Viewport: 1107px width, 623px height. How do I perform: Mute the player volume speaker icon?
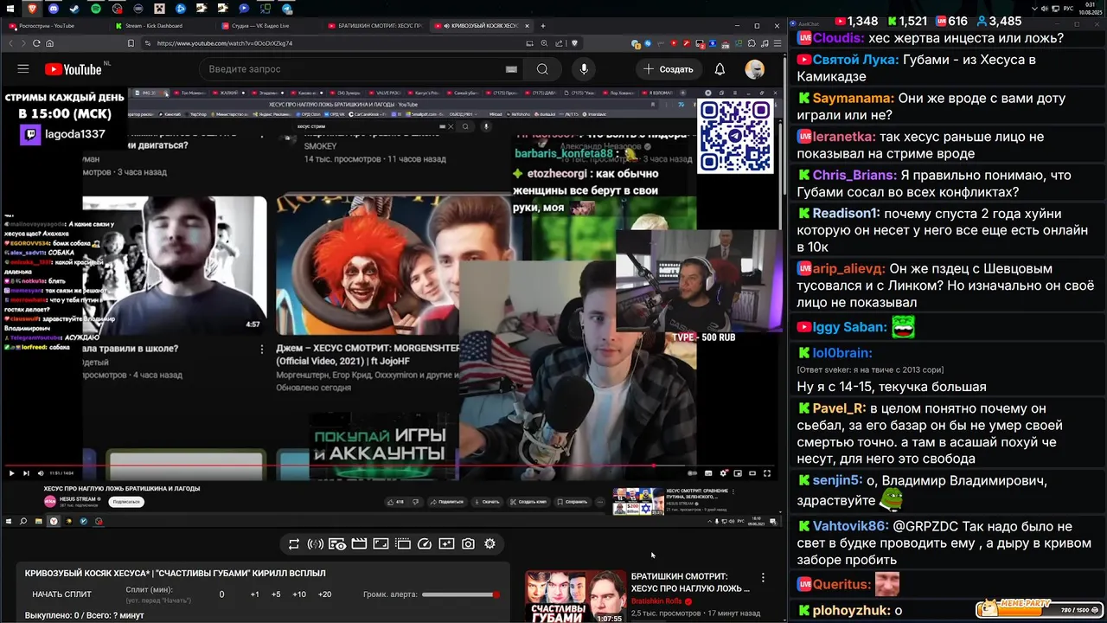[40, 473]
